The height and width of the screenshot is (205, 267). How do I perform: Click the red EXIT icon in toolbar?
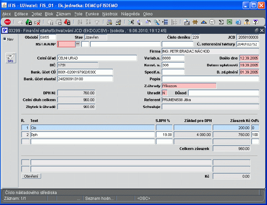coord(8,22)
